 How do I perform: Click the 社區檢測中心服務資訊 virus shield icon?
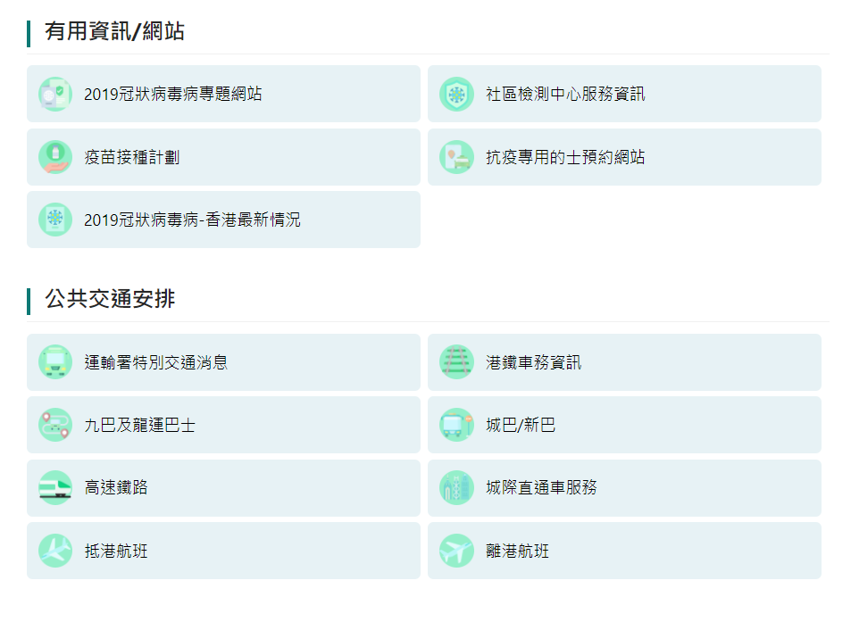tap(456, 94)
